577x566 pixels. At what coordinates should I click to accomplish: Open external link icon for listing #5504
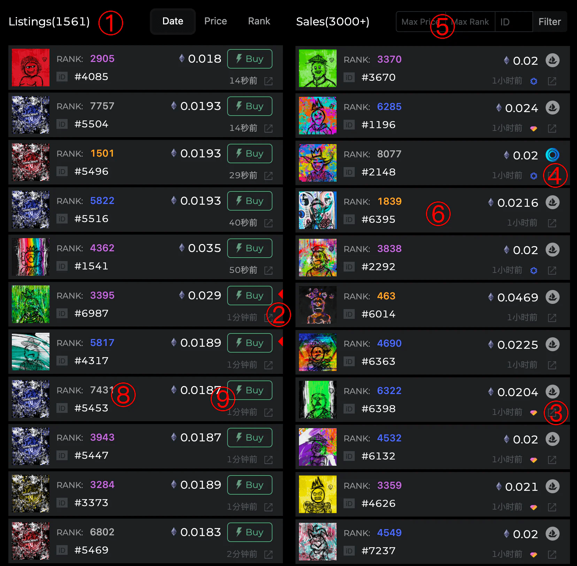click(268, 128)
